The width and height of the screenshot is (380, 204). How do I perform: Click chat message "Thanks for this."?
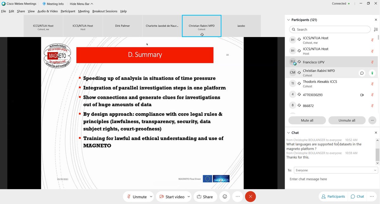coord(298,157)
